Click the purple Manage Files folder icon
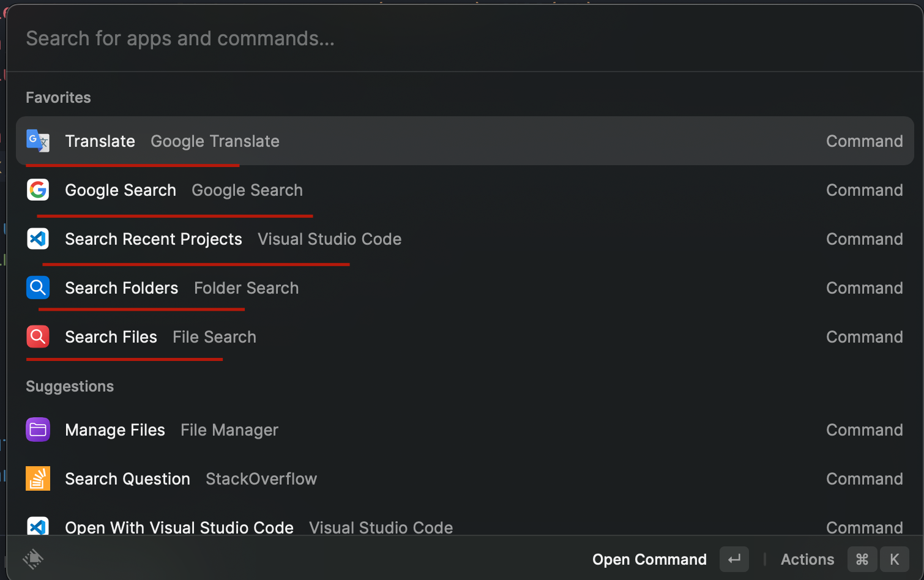924x580 pixels. coord(38,429)
